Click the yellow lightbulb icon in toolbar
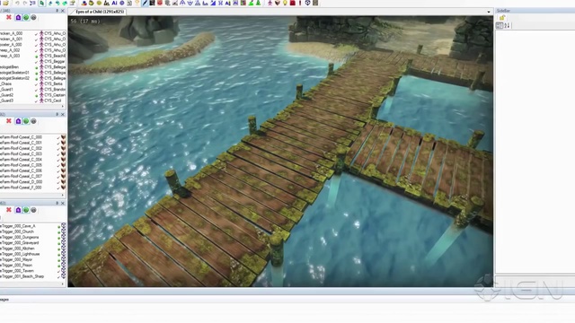This screenshot has height=323, width=575. pyautogui.click(x=285, y=3)
